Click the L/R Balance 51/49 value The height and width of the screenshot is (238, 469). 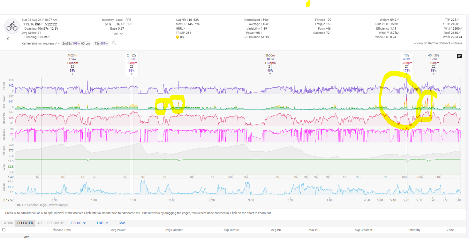point(256,37)
